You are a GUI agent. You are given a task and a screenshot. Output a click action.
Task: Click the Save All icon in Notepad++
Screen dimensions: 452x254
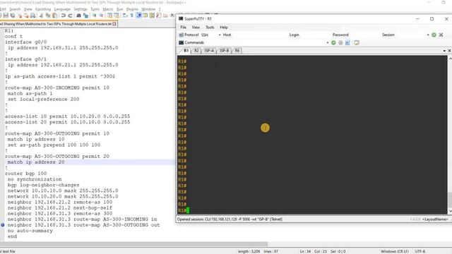[x=13, y=16]
